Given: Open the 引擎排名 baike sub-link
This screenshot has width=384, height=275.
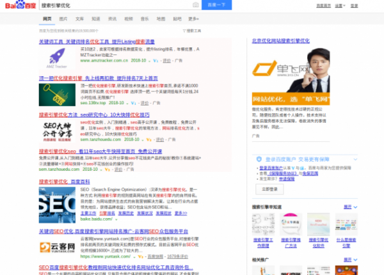Looking at the screenshot, I should tap(107, 214).
